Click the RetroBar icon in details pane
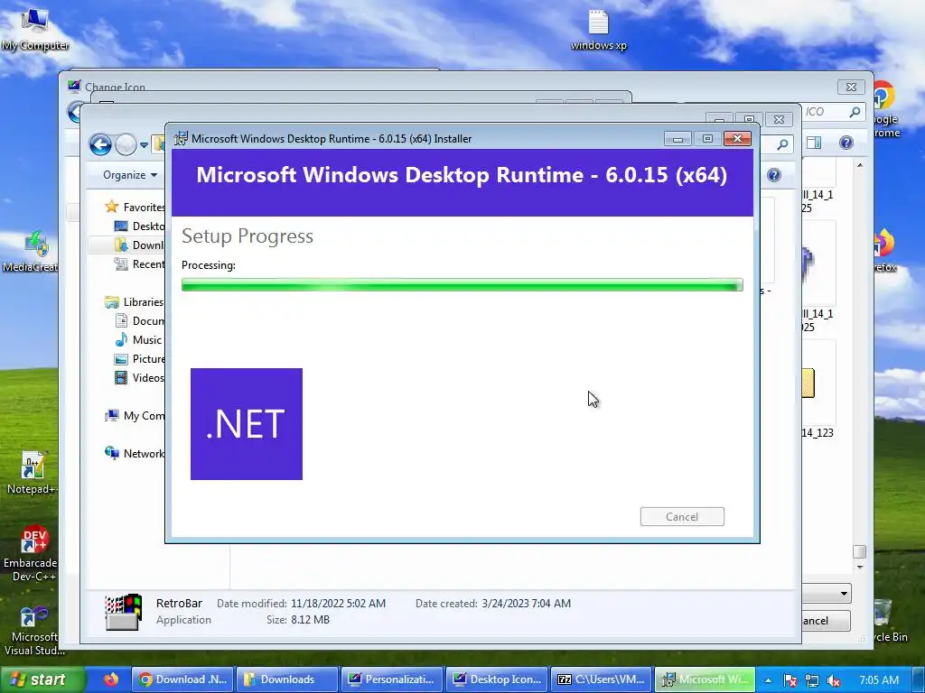The image size is (925, 693). 123,612
